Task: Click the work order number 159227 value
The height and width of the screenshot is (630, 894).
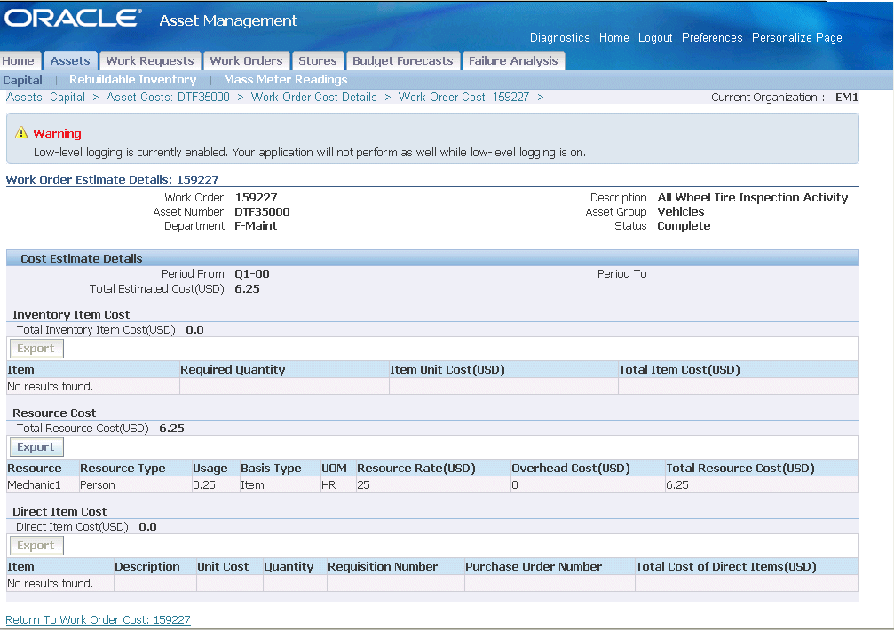Action: point(256,198)
